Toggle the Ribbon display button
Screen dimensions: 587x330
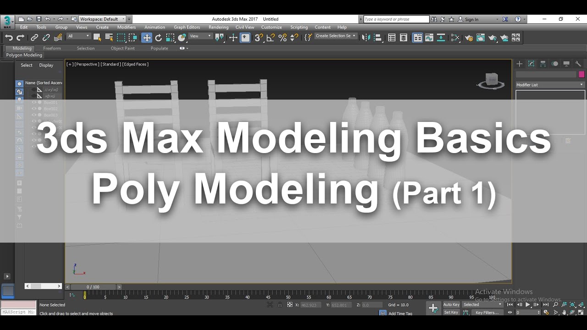(x=417, y=38)
